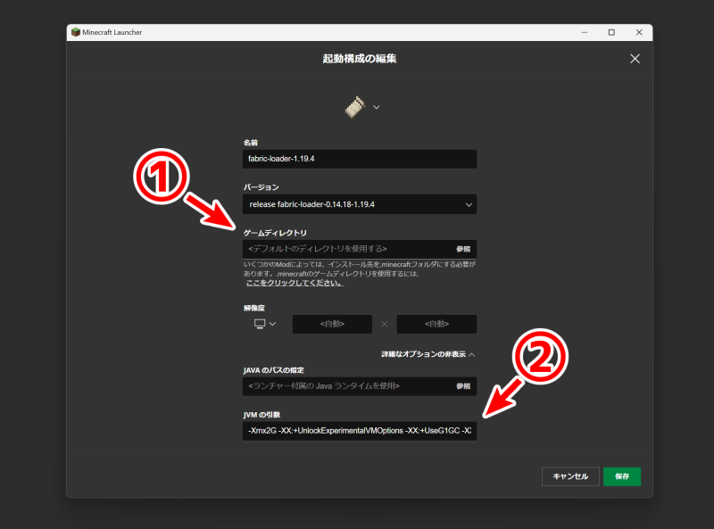Edit the JVM の引数 arguments field
714x529 pixels.
click(x=360, y=431)
